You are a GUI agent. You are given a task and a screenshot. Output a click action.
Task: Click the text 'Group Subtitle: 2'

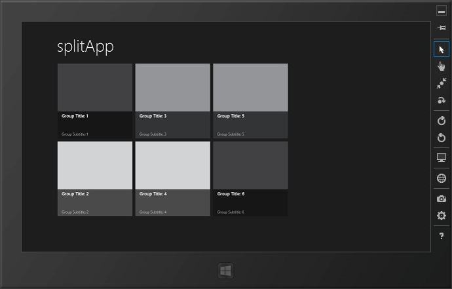(x=75, y=212)
